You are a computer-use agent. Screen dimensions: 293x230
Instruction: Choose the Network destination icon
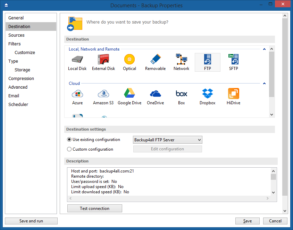181,62
